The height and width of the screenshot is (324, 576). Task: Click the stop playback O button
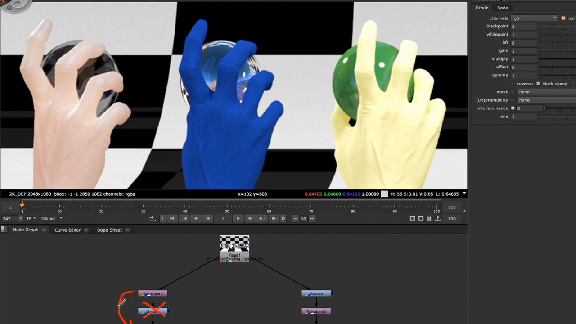pos(283,219)
